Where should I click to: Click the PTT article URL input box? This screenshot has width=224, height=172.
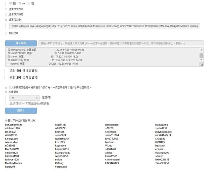[x=120, y=43]
